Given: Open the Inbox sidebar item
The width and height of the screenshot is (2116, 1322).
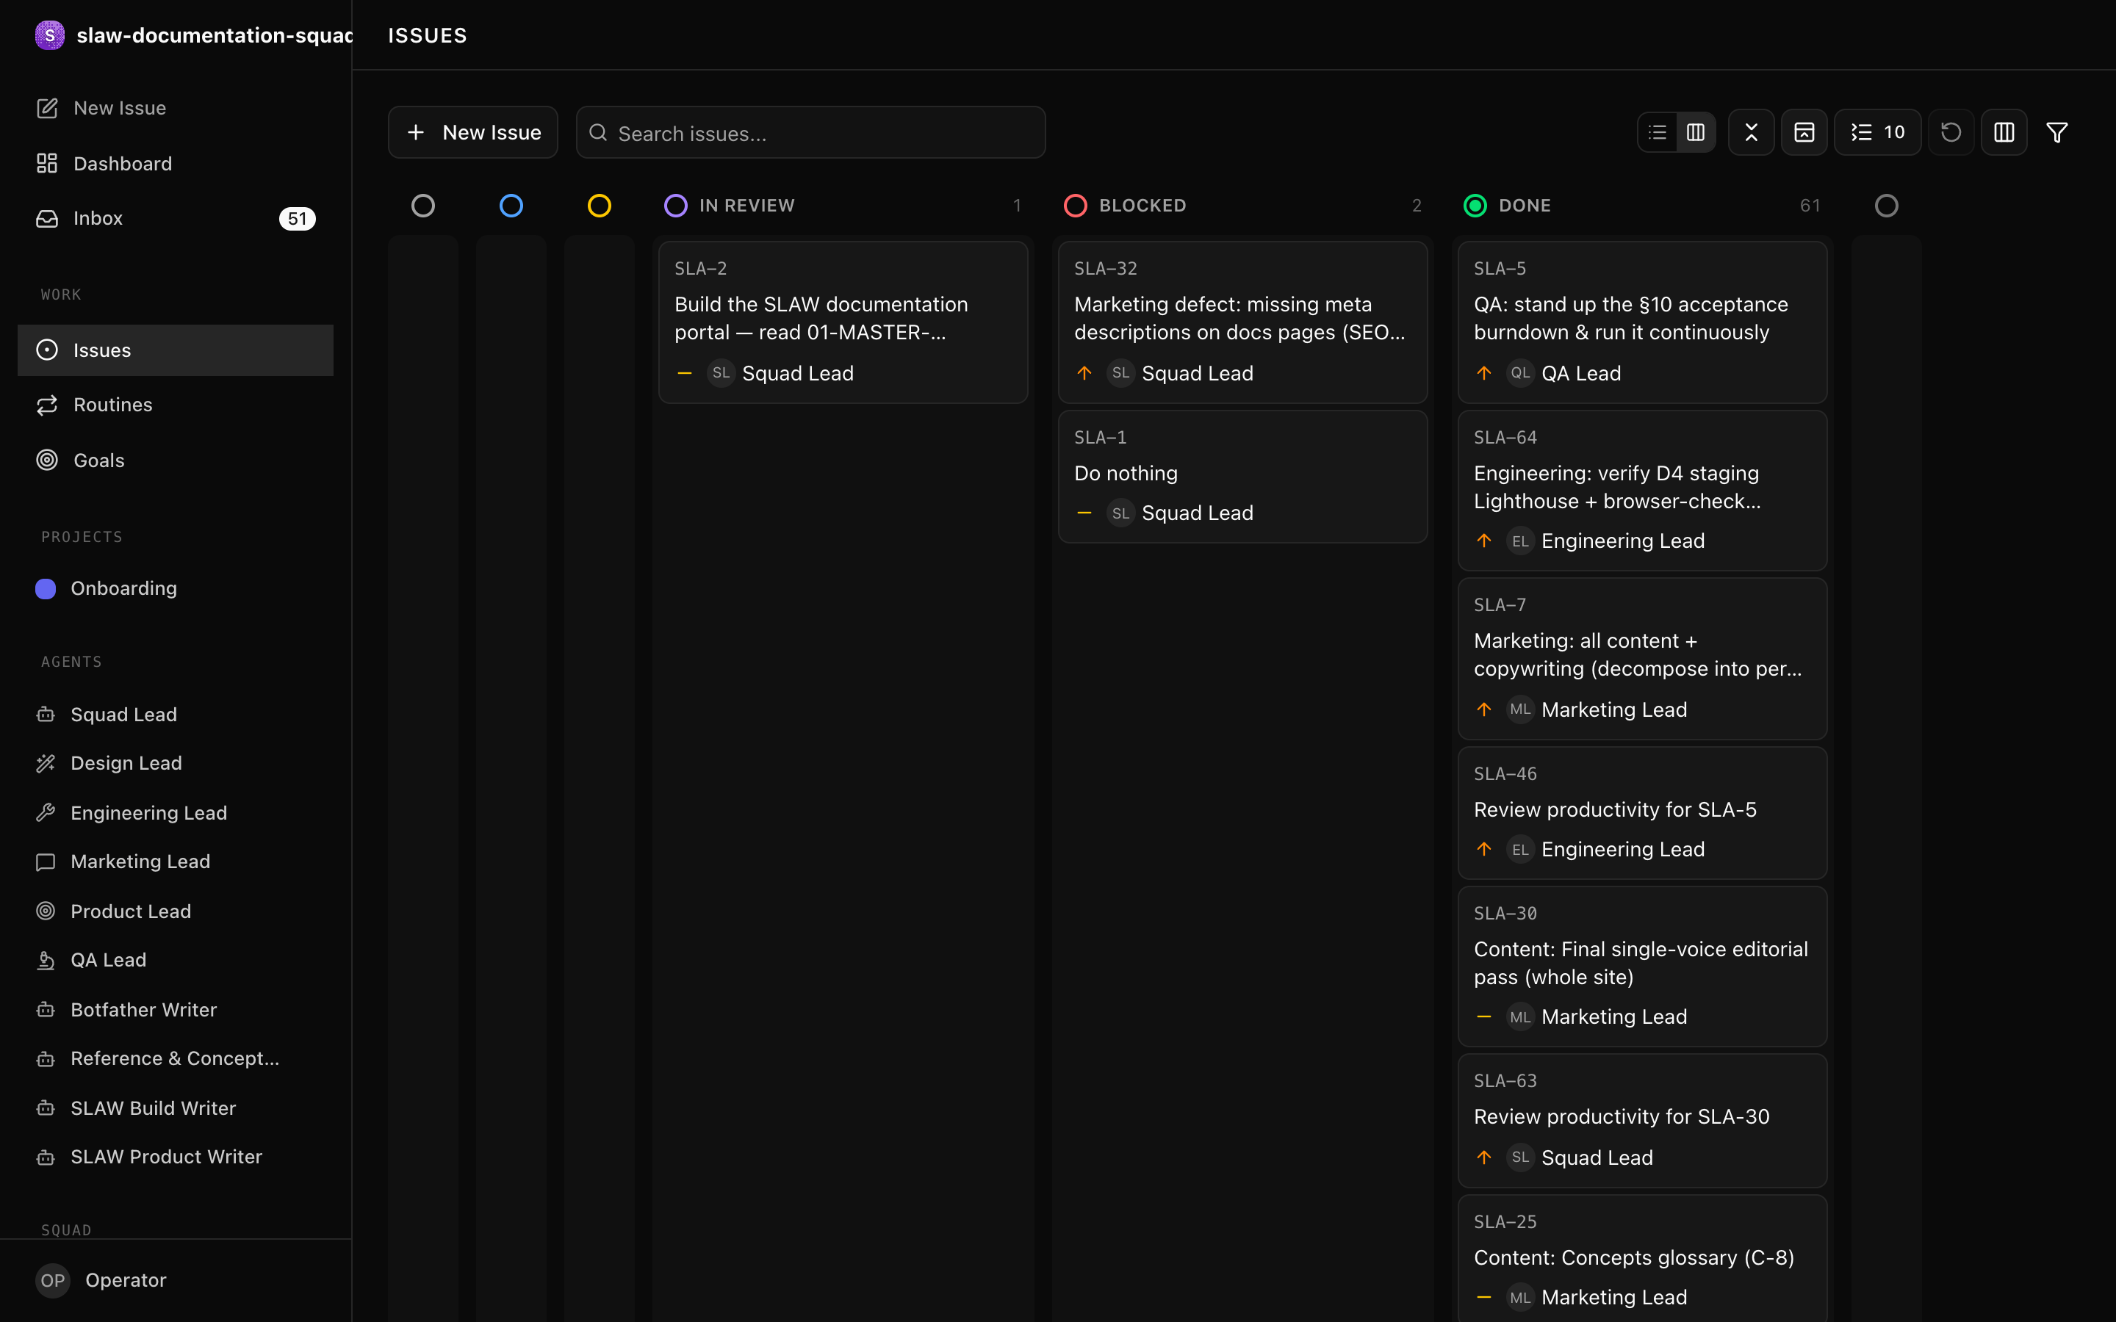Looking at the screenshot, I should point(175,217).
